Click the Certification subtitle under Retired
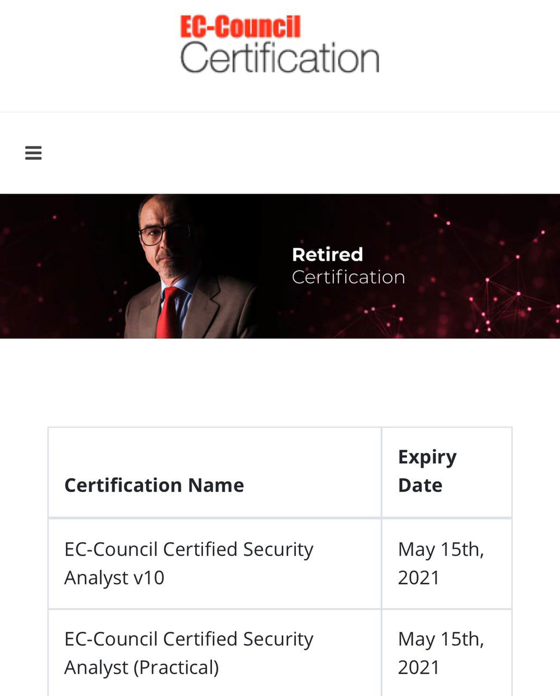The image size is (560, 696). click(348, 277)
